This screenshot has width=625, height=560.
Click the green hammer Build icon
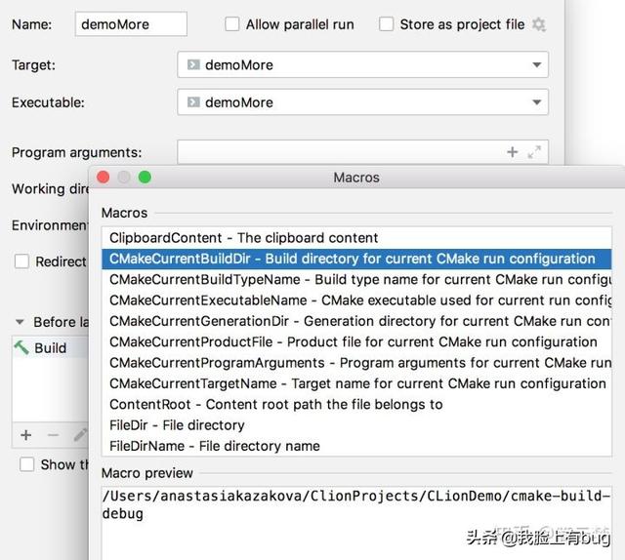21,347
